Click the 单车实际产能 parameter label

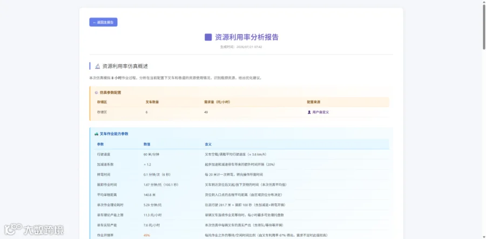click(x=107, y=226)
